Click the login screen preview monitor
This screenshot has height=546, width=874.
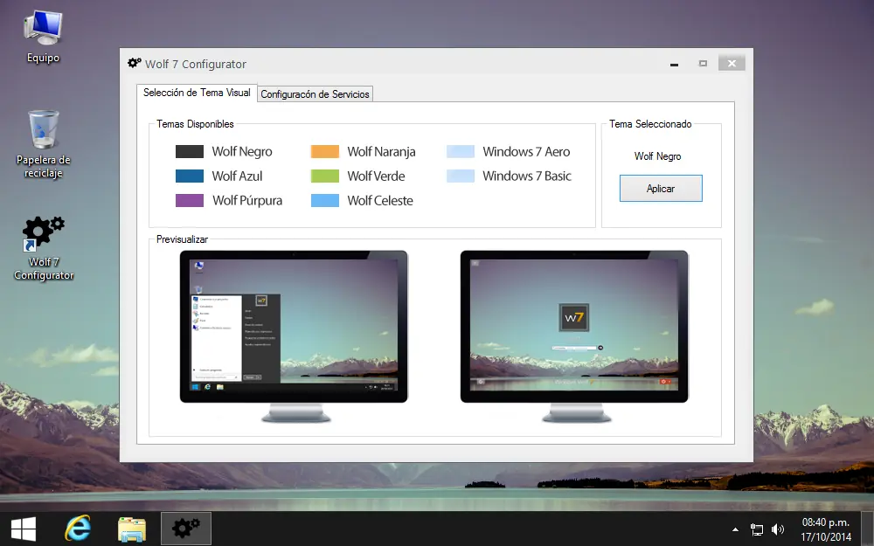pyautogui.click(x=574, y=336)
